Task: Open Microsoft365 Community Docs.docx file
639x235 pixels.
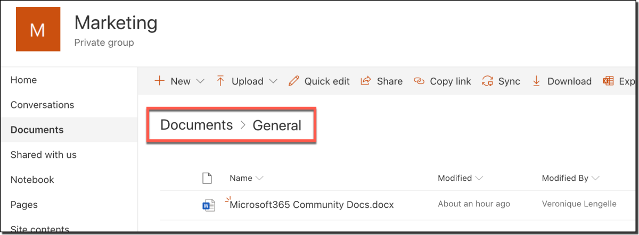Action: point(312,204)
